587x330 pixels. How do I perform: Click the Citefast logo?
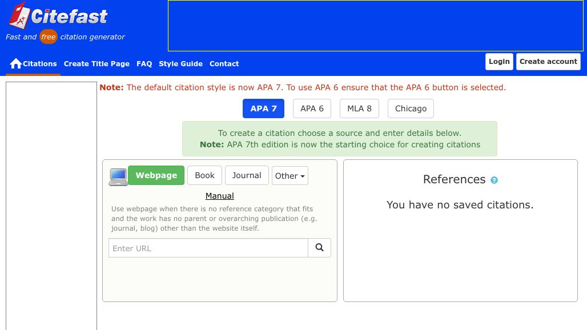[x=58, y=16]
